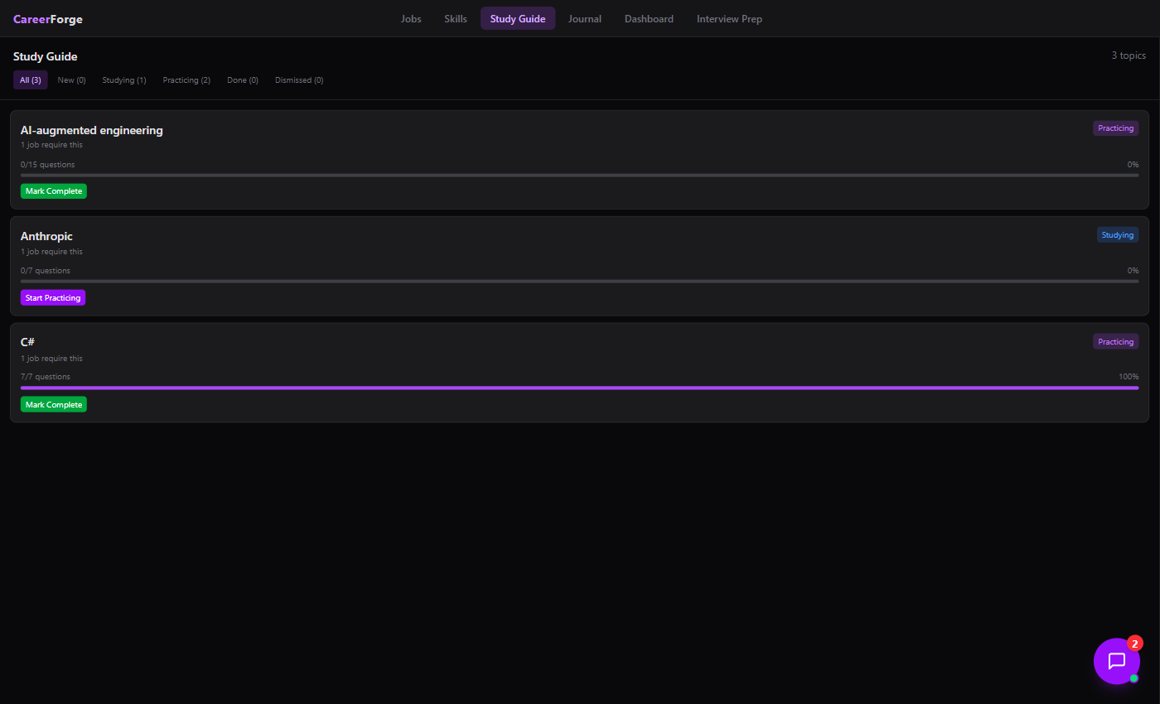
Task: Start Practicing the Anthropic topic
Action: pyautogui.click(x=53, y=297)
